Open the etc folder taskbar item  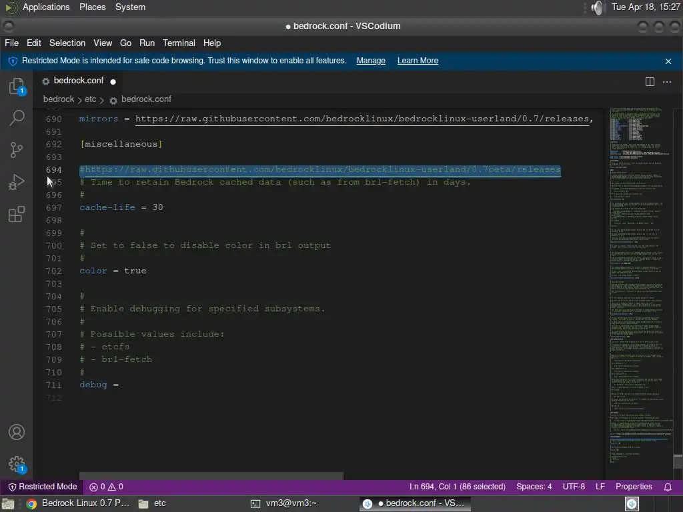click(152, 503)
